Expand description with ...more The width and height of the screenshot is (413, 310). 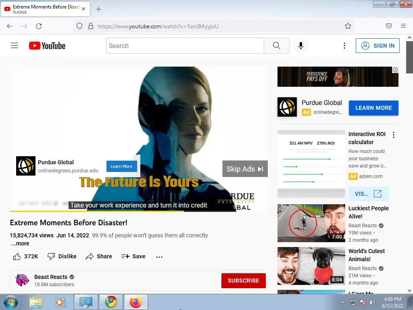point(20,243)
